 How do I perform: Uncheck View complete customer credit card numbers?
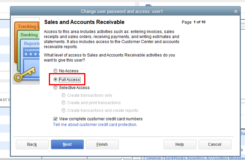tap(56, 119)
